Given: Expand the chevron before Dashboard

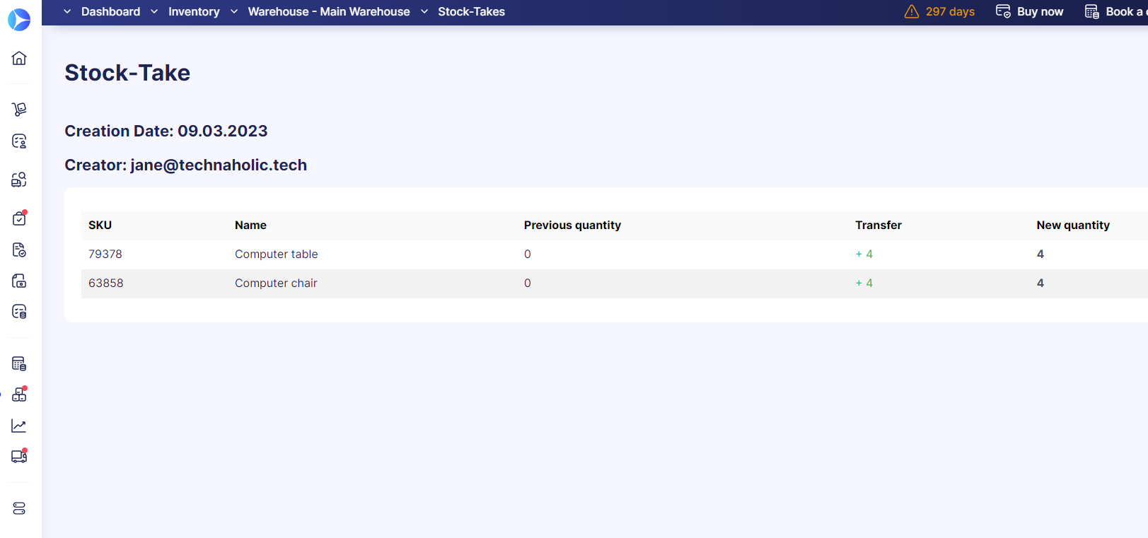Looking at the screenshot, I should (x=67, y=11).
